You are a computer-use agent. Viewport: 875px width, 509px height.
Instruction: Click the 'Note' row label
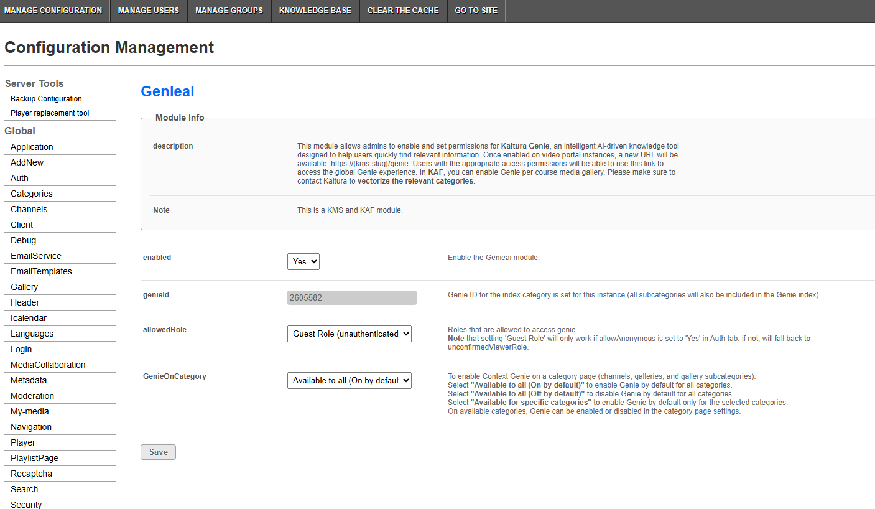[x=161, y=210]
